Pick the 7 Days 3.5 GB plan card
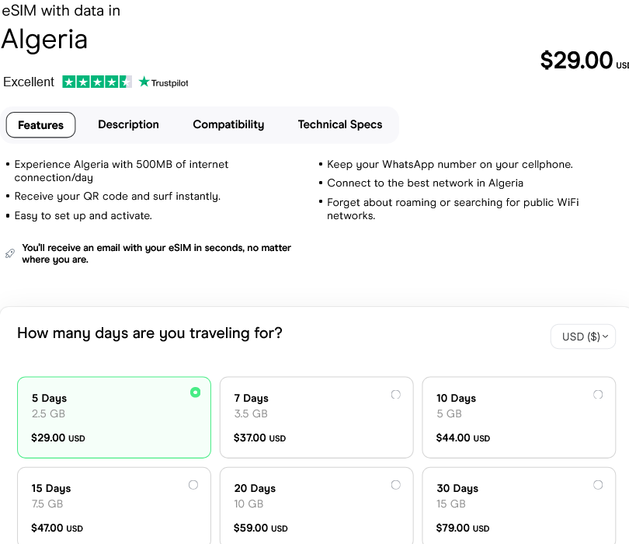The image size is (629, 544). coord(316,418)
